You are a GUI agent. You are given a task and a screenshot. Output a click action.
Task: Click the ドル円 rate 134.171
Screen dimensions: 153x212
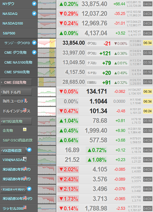pyautogui.click(x=97, y=91)
